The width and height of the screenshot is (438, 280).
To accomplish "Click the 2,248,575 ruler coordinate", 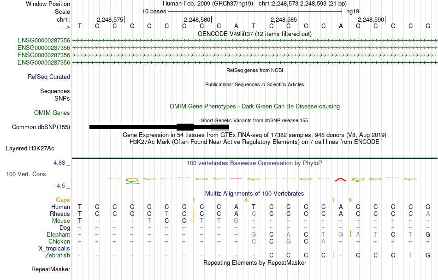I will pyautogui.click(x=110, y=19).
